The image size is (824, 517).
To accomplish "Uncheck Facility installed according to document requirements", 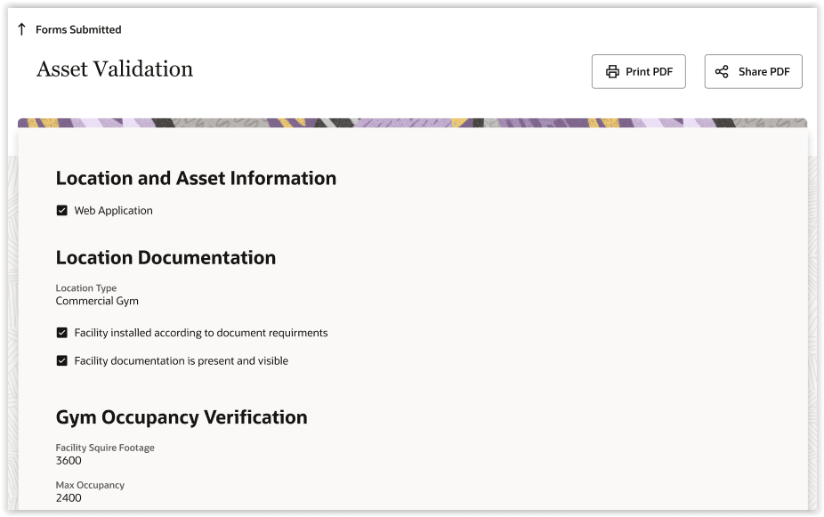I will coord(62,333).
